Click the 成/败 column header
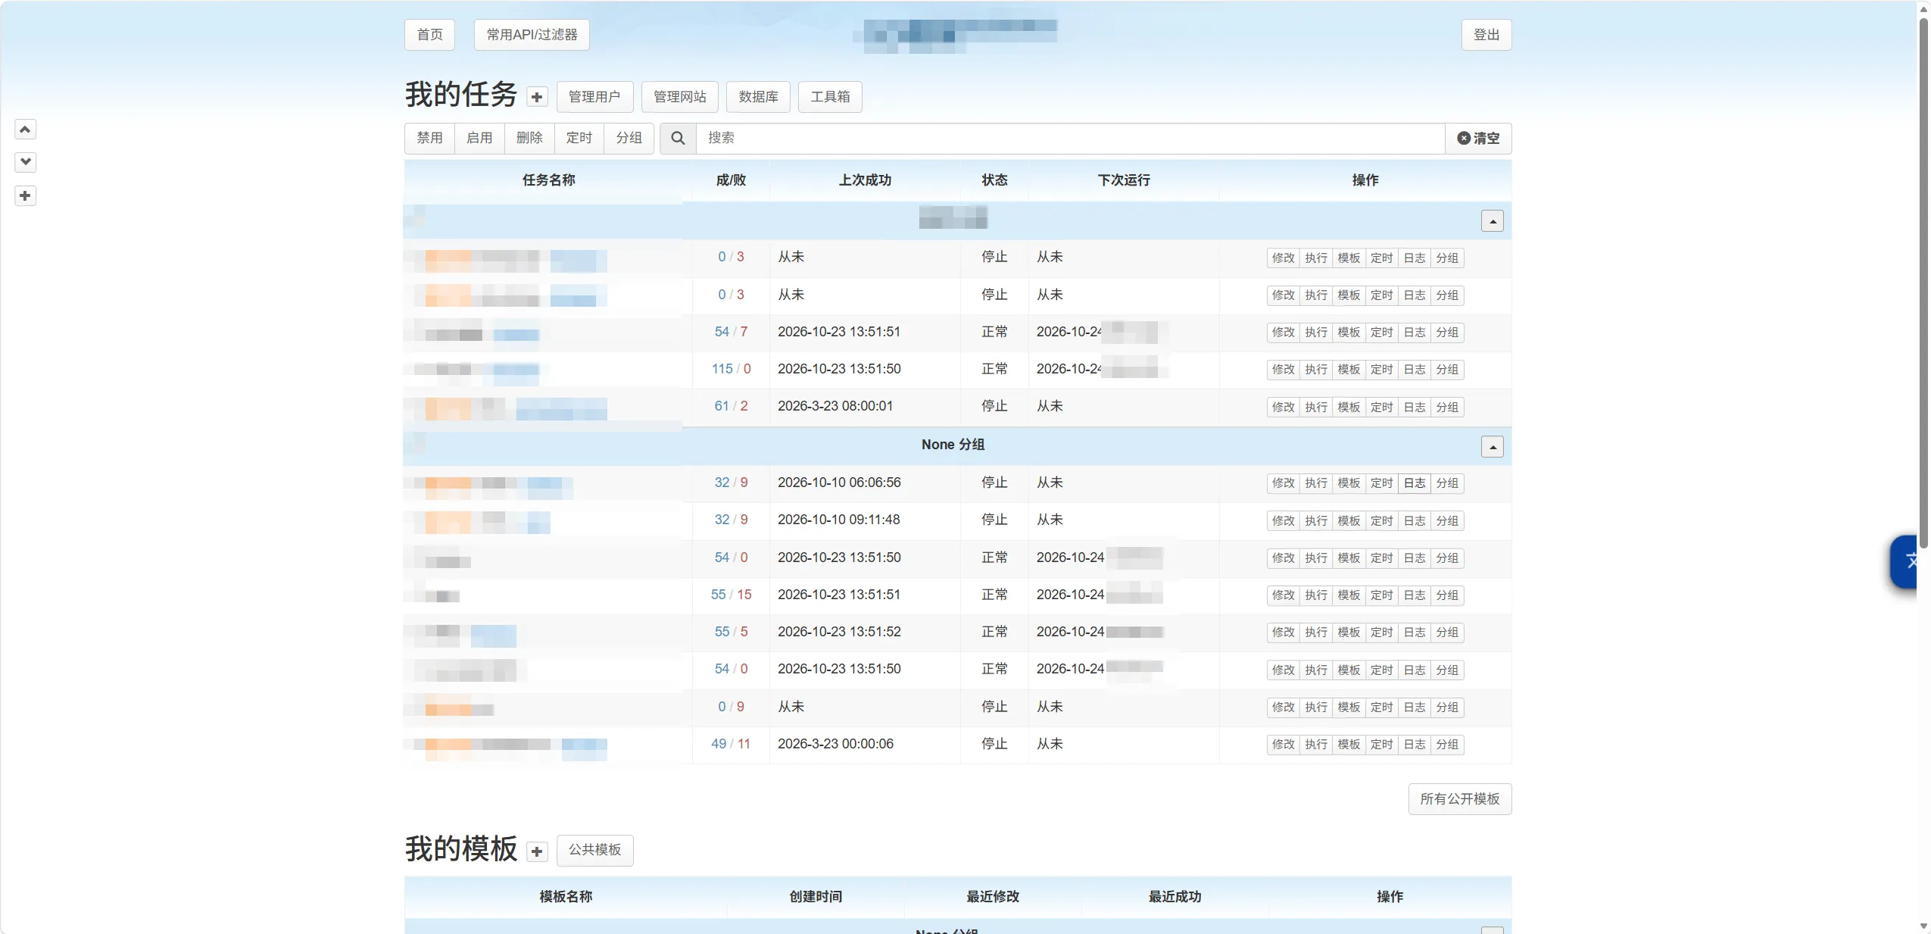The width and height of the screenshot is (1931, 934). (731, 180)
